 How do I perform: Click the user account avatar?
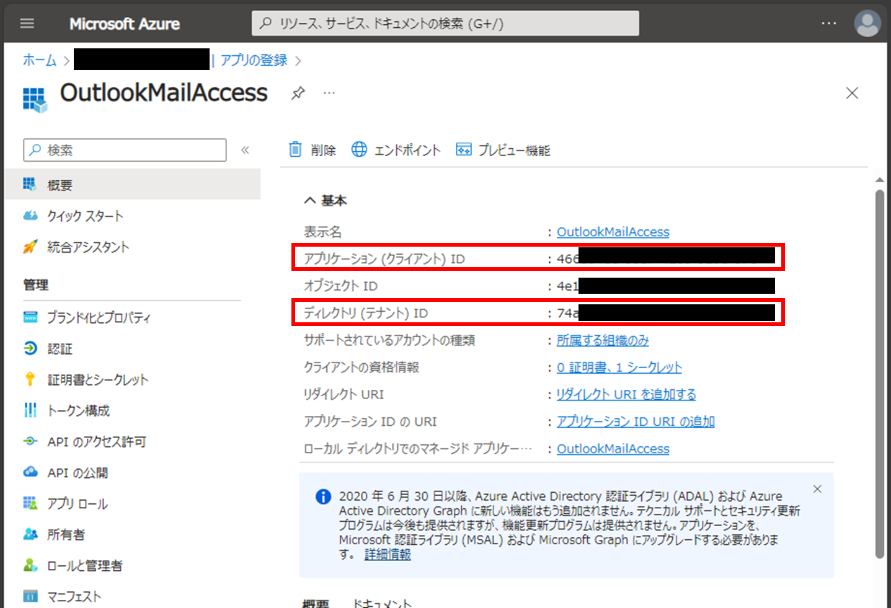click(867, 24)
